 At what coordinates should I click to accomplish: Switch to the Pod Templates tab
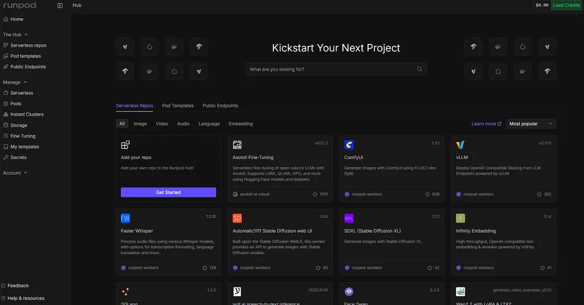pyautogui.click(x=178, y=106)
